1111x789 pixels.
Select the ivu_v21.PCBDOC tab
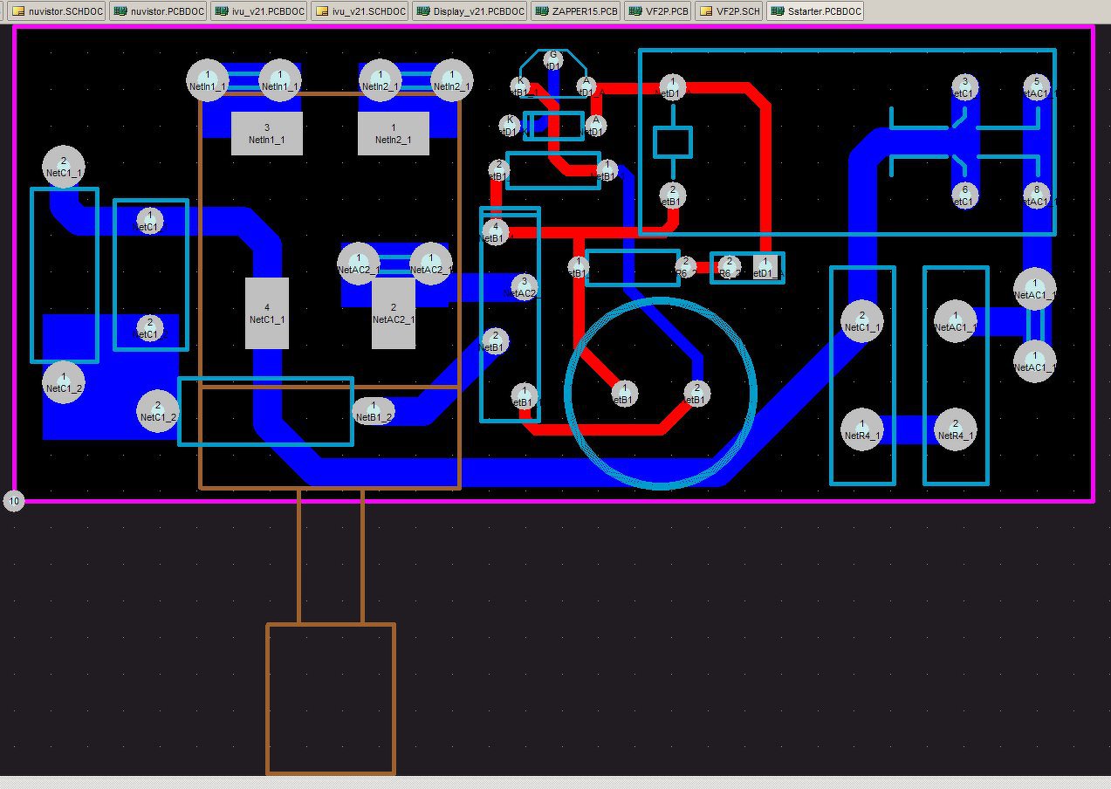(x=259, y=11)
